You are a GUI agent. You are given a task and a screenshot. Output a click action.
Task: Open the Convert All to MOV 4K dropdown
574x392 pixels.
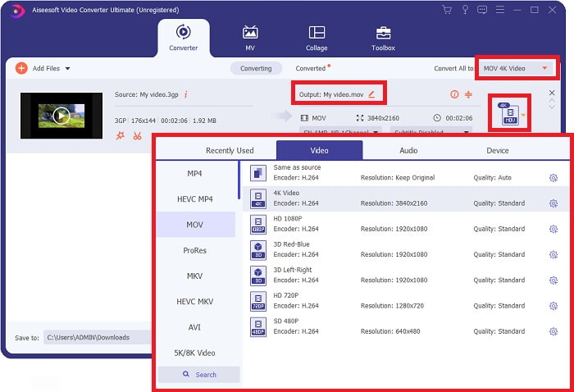coord(517,68)
